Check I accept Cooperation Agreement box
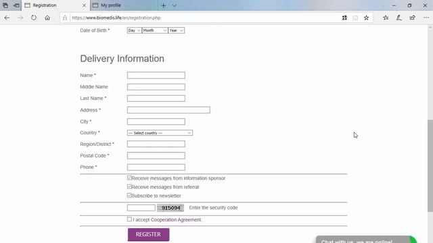 (x=129, y=219)
